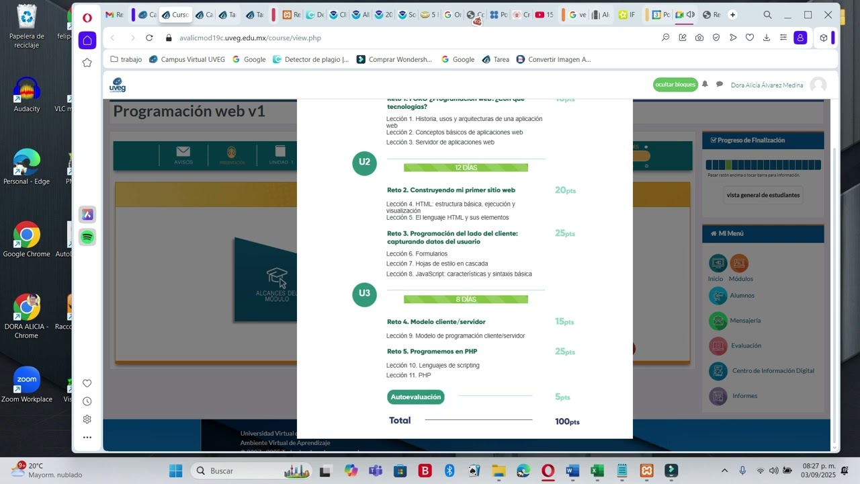The image size is (860, 484).
Task: Select U2 unit circle marker
Action: point(364,163)
